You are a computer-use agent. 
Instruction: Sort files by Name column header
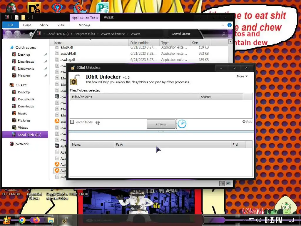89,43
